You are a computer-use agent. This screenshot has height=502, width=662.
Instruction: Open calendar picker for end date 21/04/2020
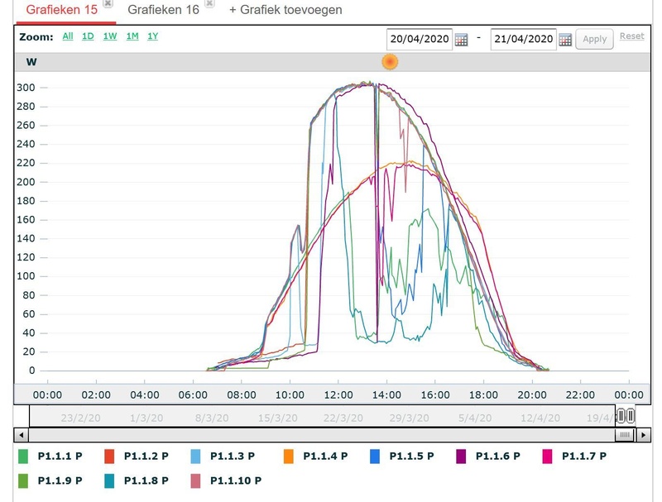point(565,40)
